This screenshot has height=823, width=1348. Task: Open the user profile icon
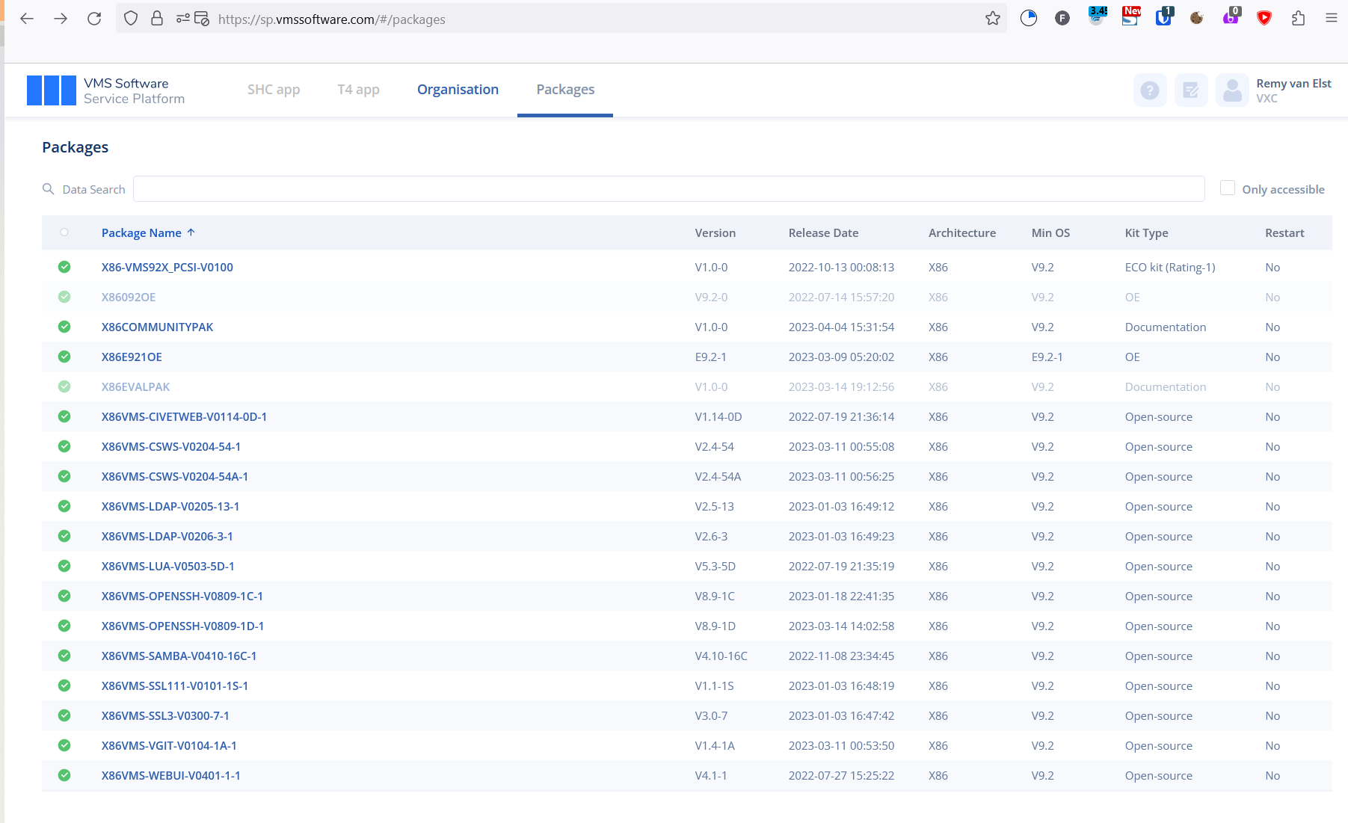[x=1232, y=90]
